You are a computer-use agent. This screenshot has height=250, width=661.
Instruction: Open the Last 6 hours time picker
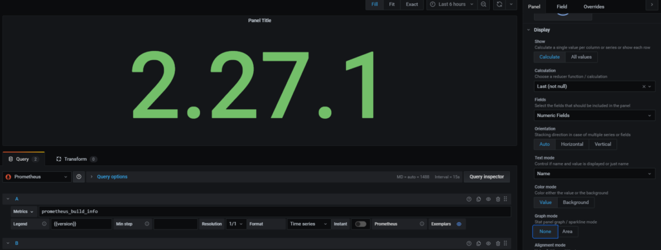pyautogui.click(x=453, y=5)
